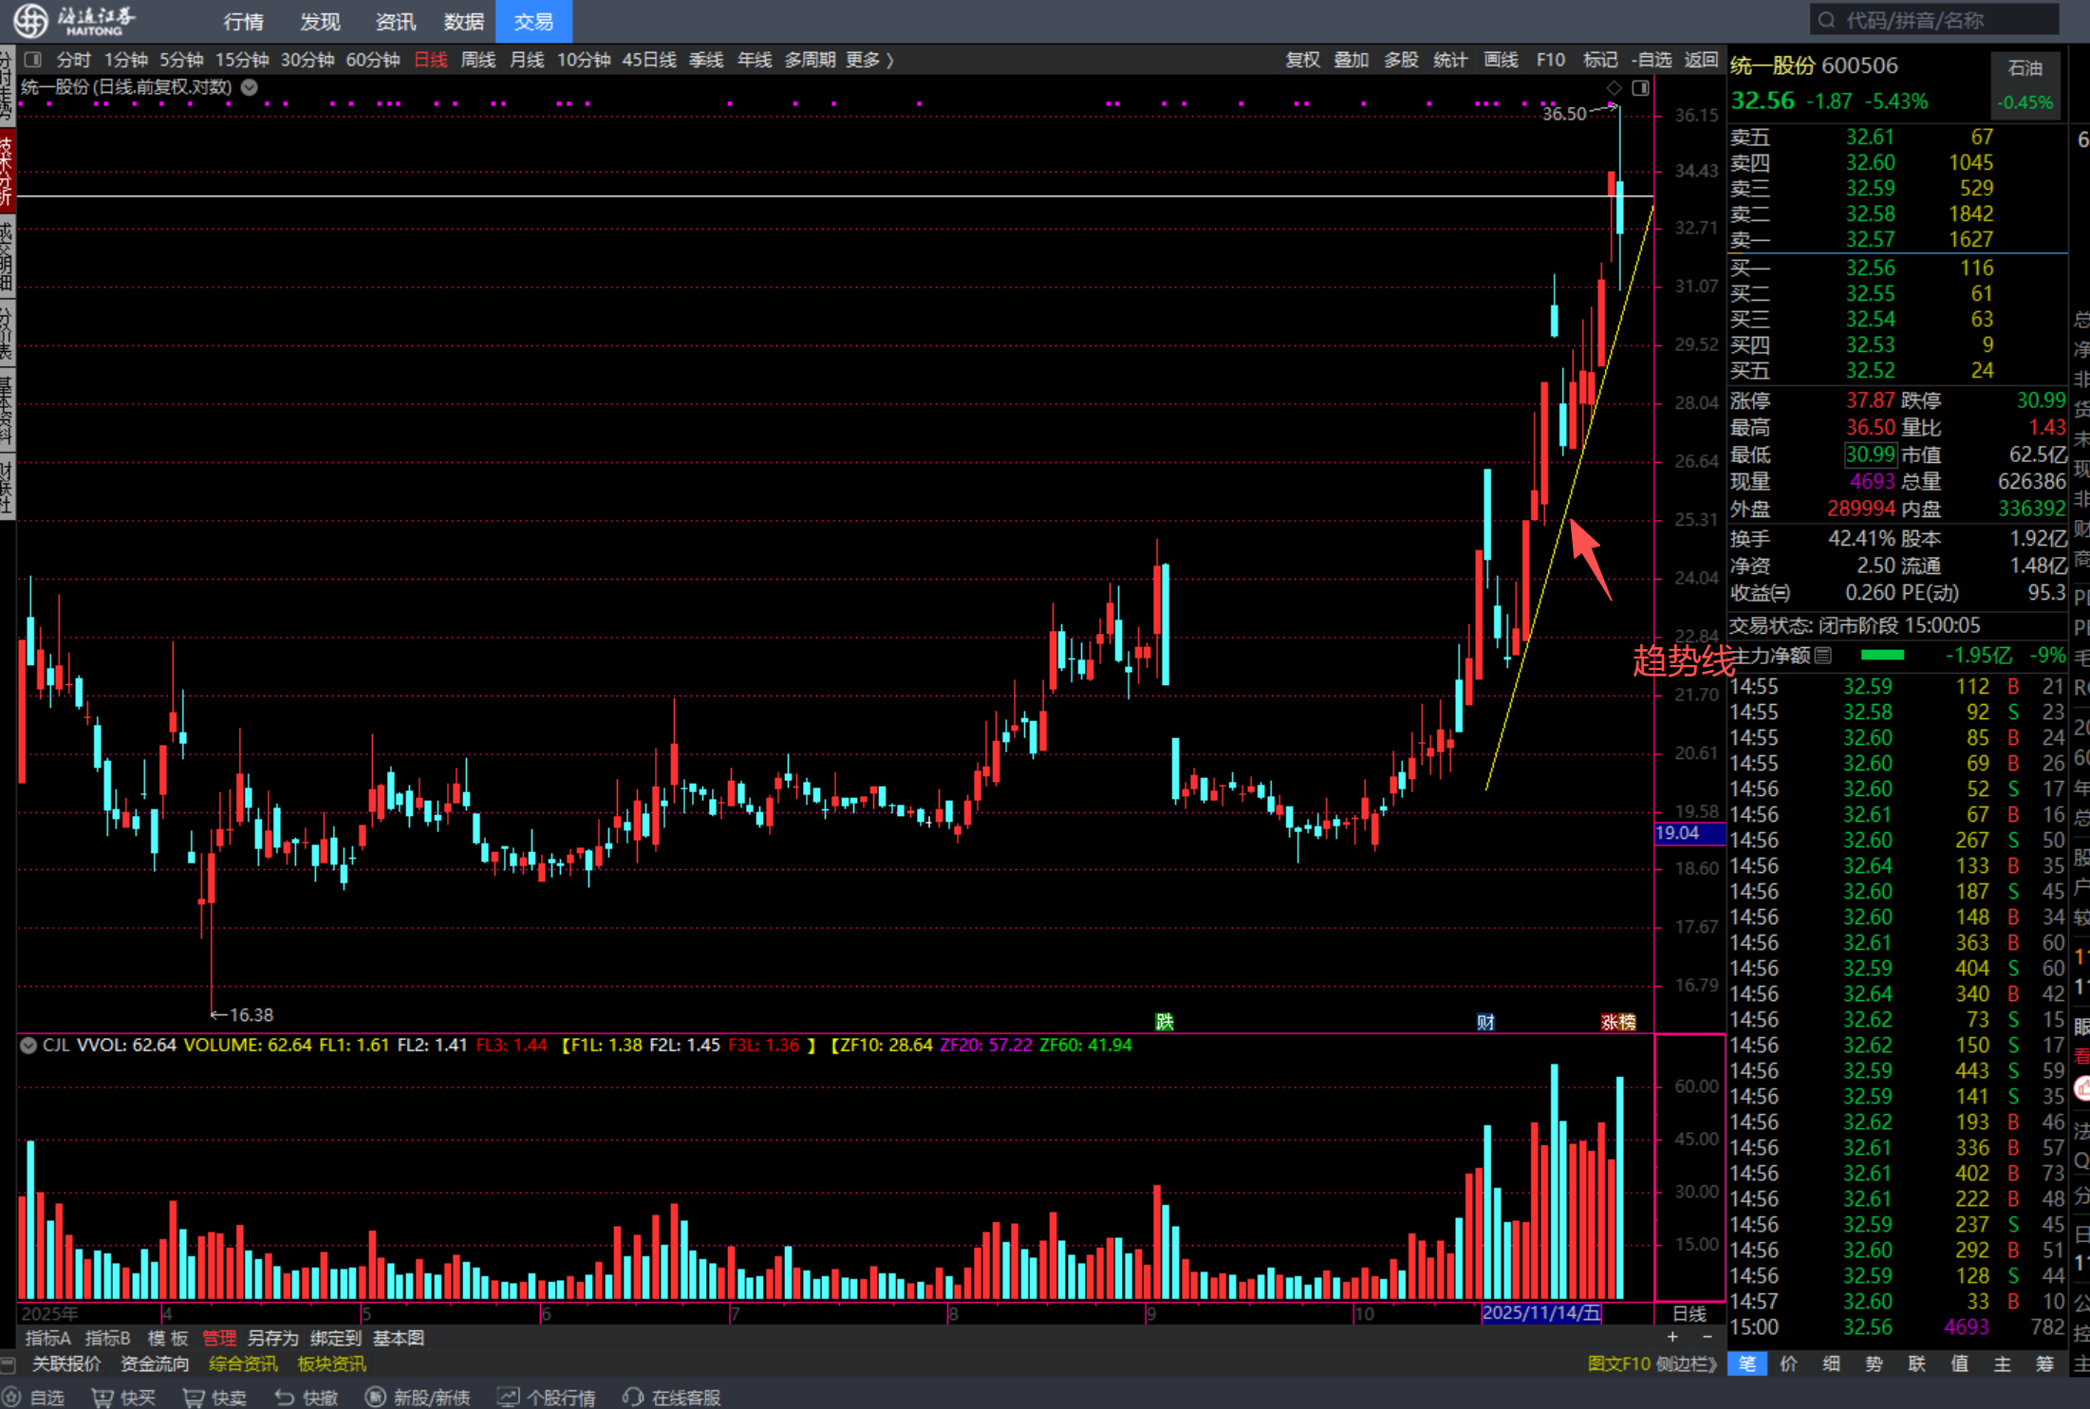Click the 新股/新债 circular icon
Viewport: 2090px width, 1409px height.
pos(376,1398)
